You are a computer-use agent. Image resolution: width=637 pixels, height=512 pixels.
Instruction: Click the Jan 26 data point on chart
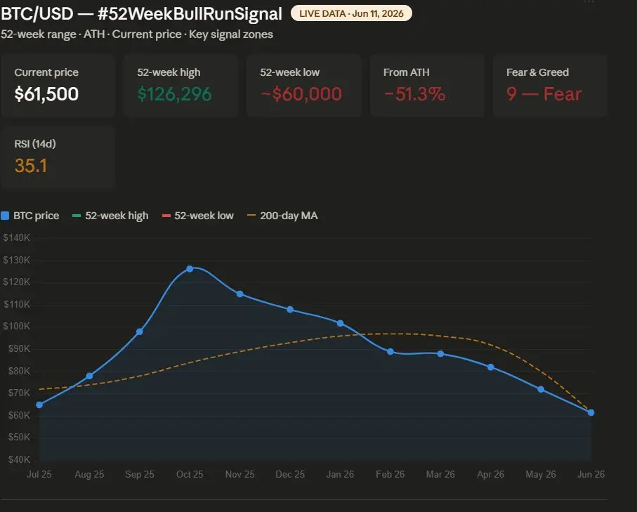tap(340, 323)
